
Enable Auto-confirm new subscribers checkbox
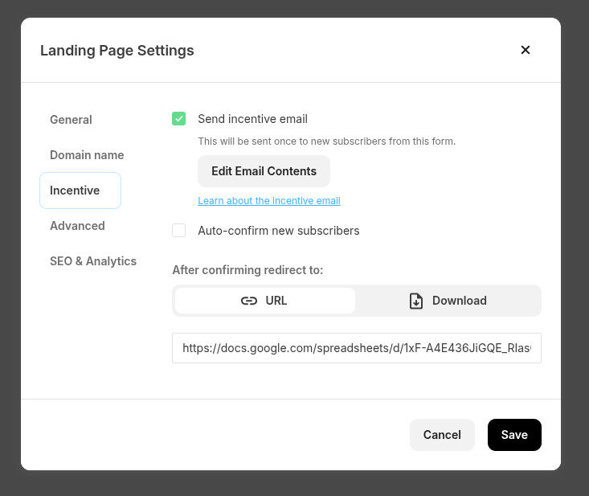(179, 231)
